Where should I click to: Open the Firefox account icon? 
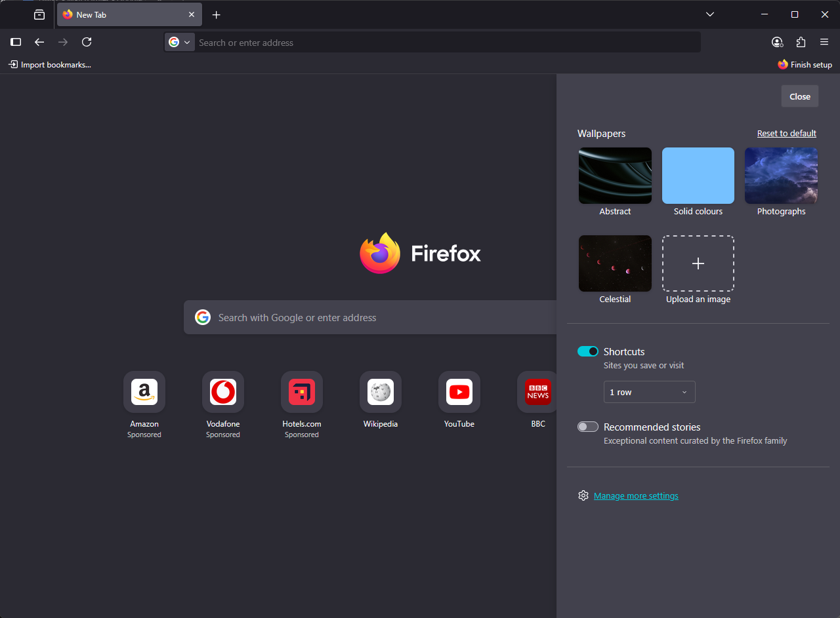click(x=777, y=42)
